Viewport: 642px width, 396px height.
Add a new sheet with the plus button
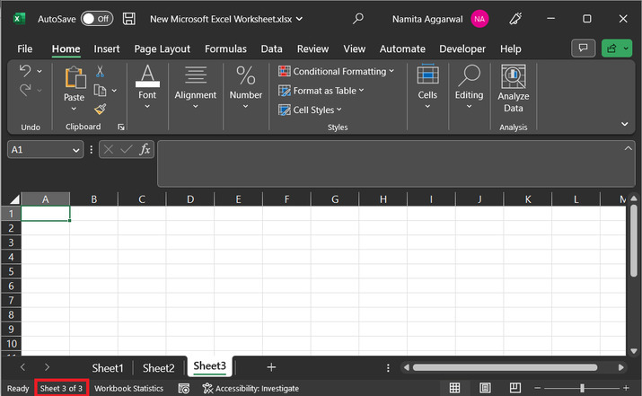coord(271,367)
